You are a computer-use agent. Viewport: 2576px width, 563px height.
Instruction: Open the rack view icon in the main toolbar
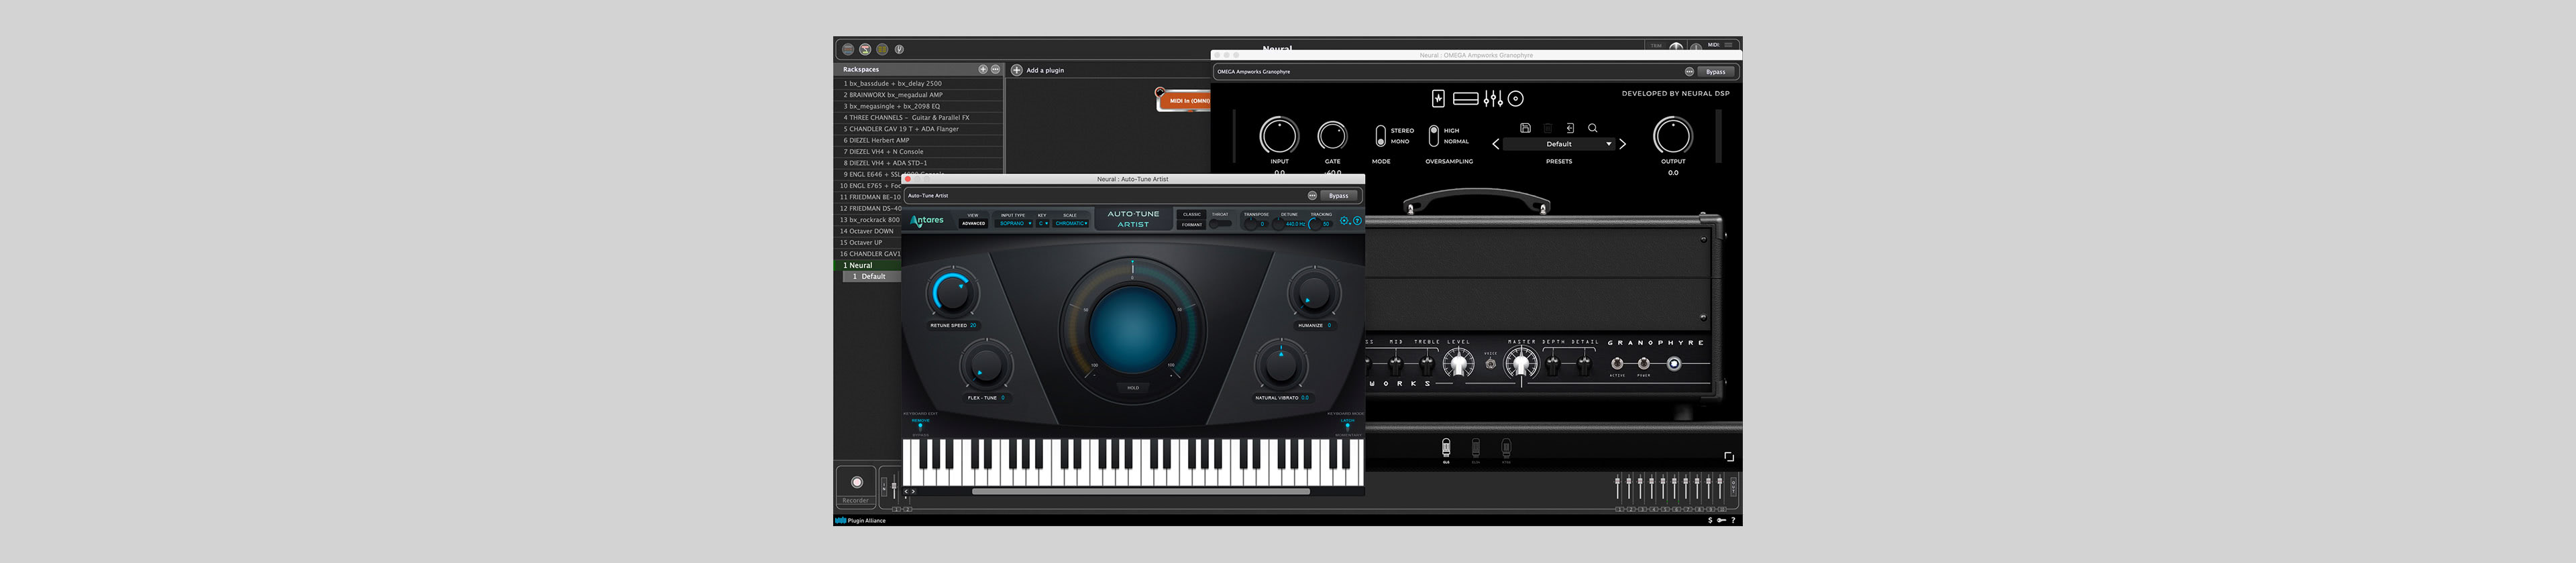(x=848, y=49)
